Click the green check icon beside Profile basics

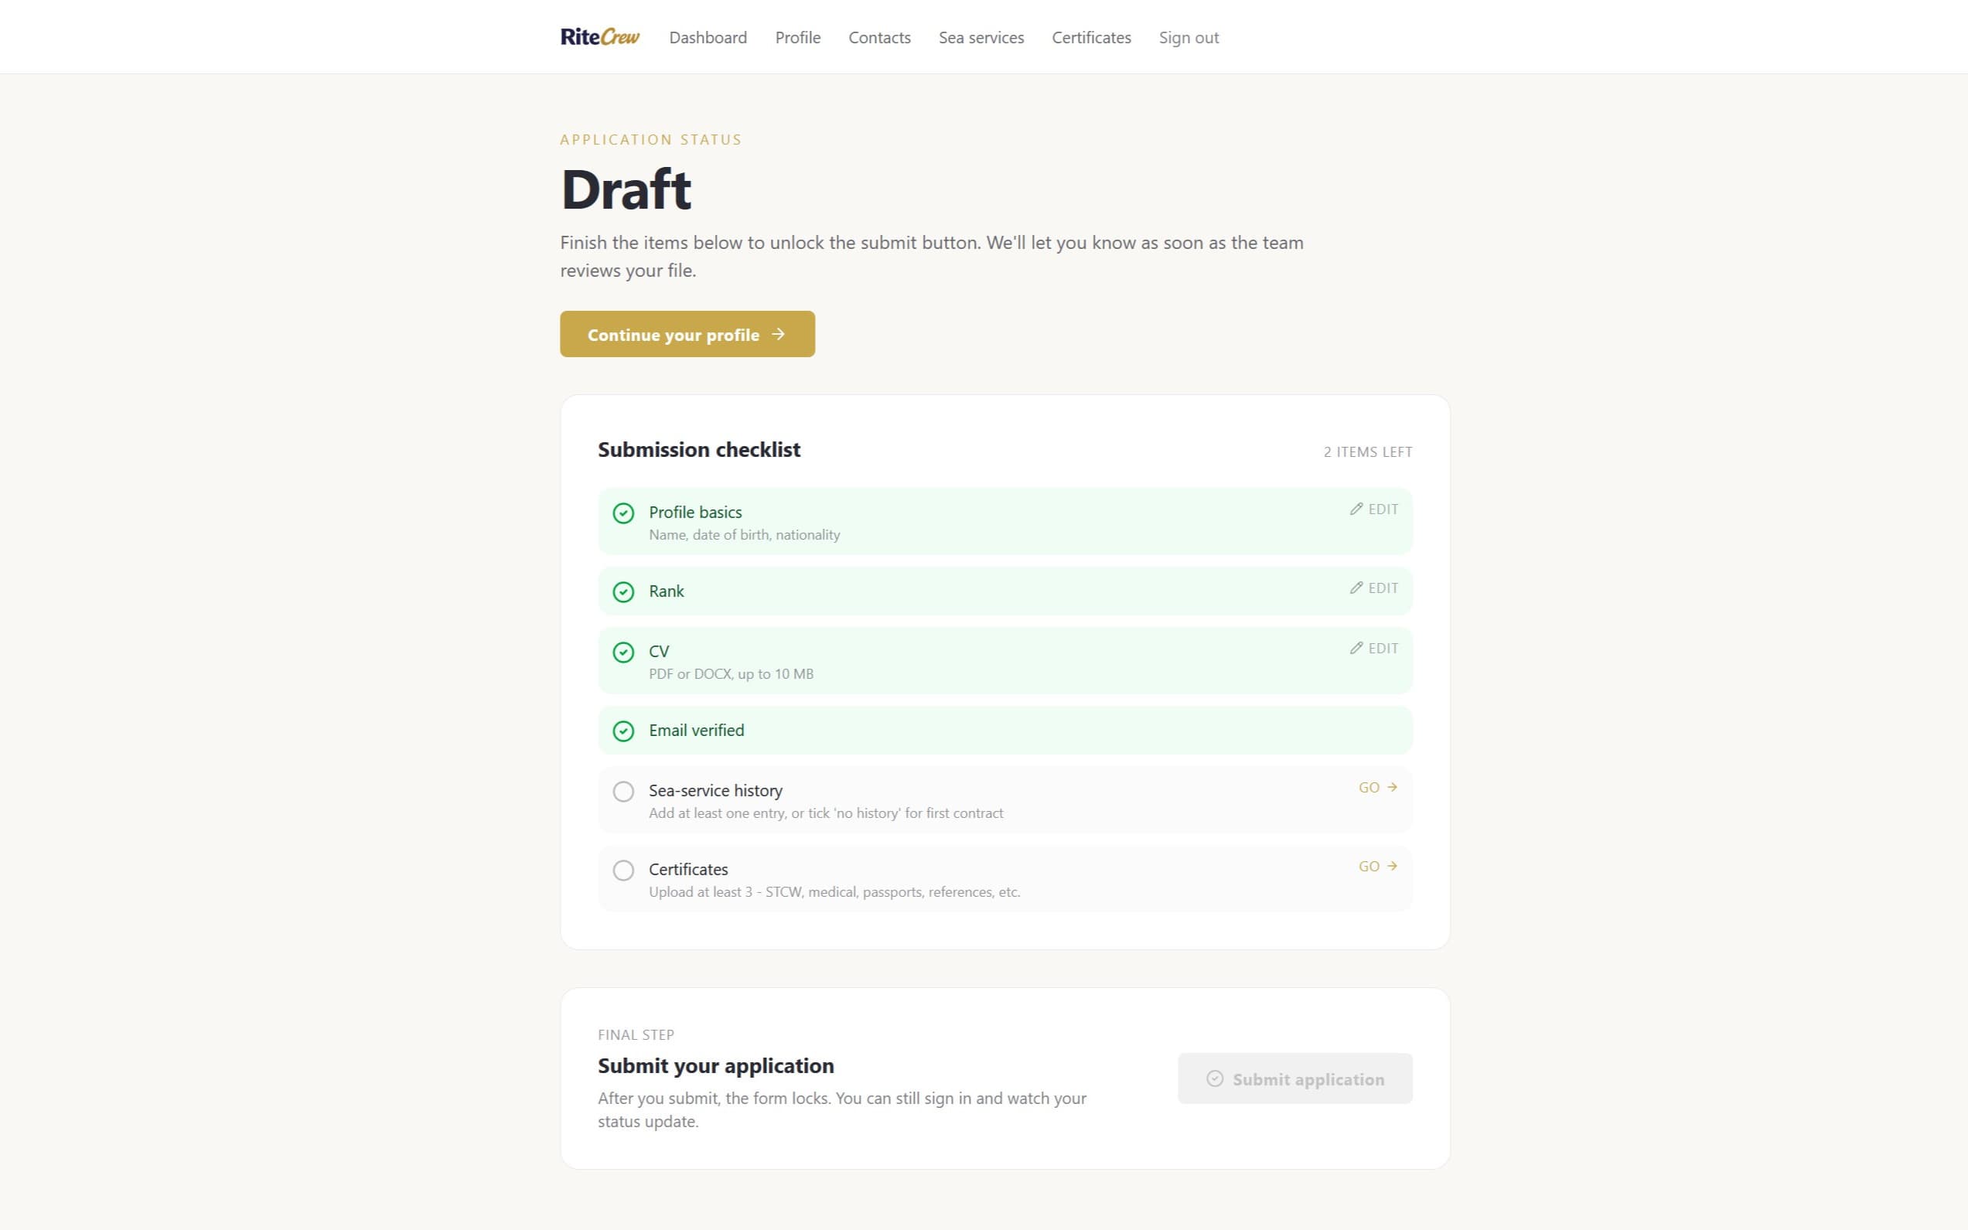pyautogui.click(x=623, y=513)
